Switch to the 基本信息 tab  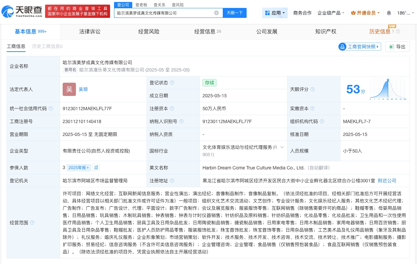31,31
